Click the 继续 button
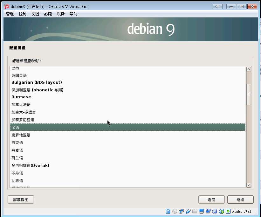Image resolution: width=261 pixels, height=217 pixels. tap(240, 200)
